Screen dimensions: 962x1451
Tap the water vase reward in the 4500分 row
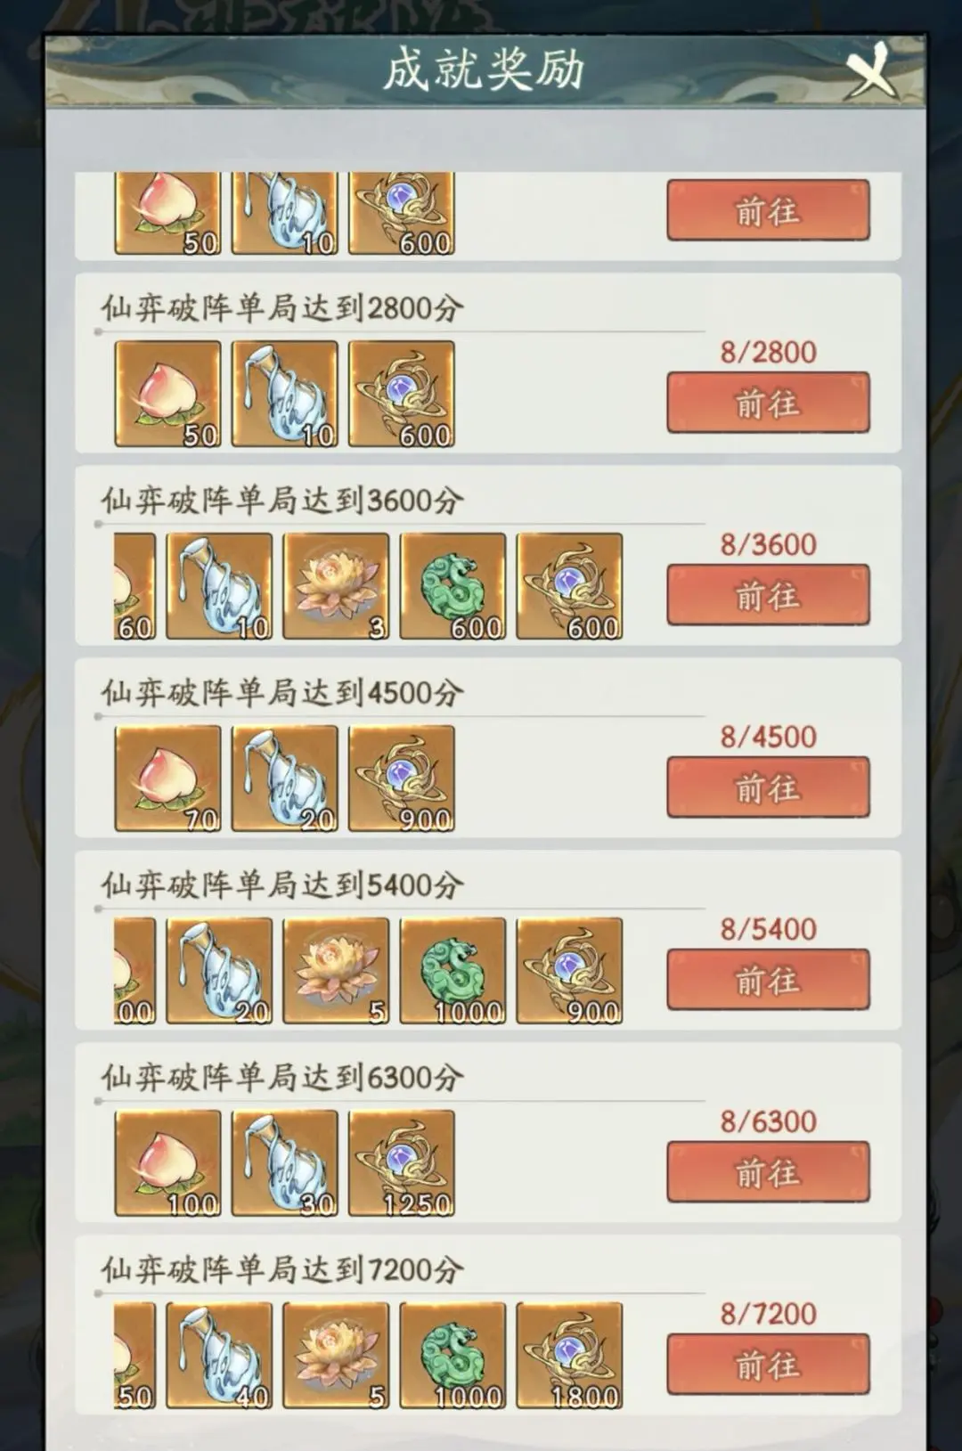[x=285, y=778]
